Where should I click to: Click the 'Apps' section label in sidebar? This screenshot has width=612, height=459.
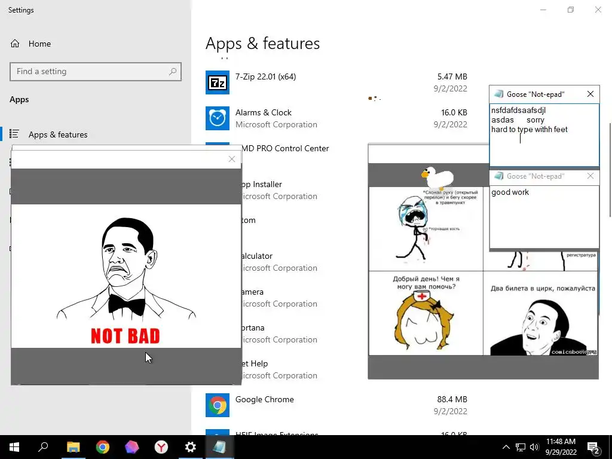pyautogui.click(x=19, y=100)
